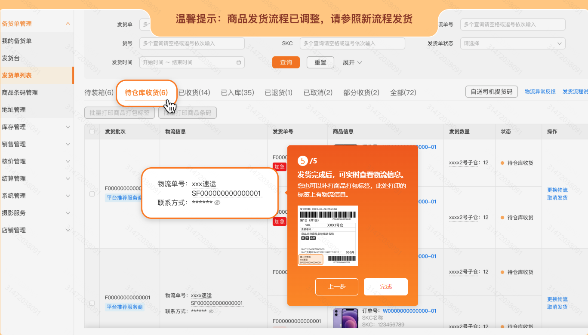Click 平台推荐服务商 tag in second row
The width and height of the screenshot is (588, 335).
pos(125,307)
